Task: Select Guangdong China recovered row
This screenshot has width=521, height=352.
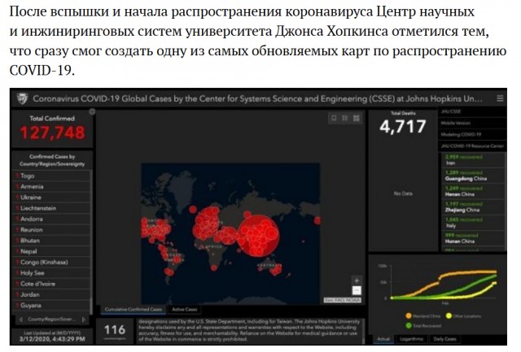Action: pos(473,176)
